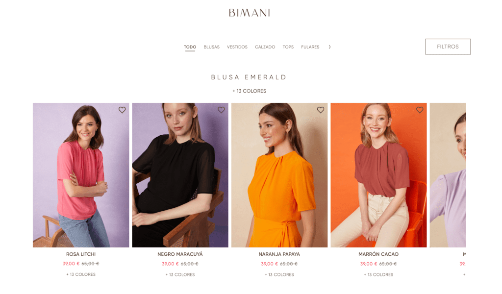502x294 pixels.
Task: Select the TODO category tab
Action: pos(190,47)
